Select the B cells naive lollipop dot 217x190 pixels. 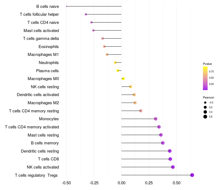click(66, 6)
